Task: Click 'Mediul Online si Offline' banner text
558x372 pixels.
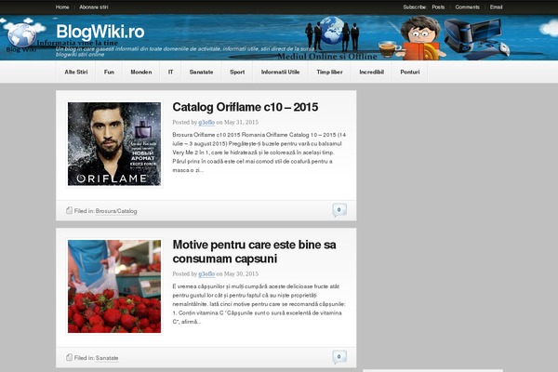Action: [x=327, y=56]
